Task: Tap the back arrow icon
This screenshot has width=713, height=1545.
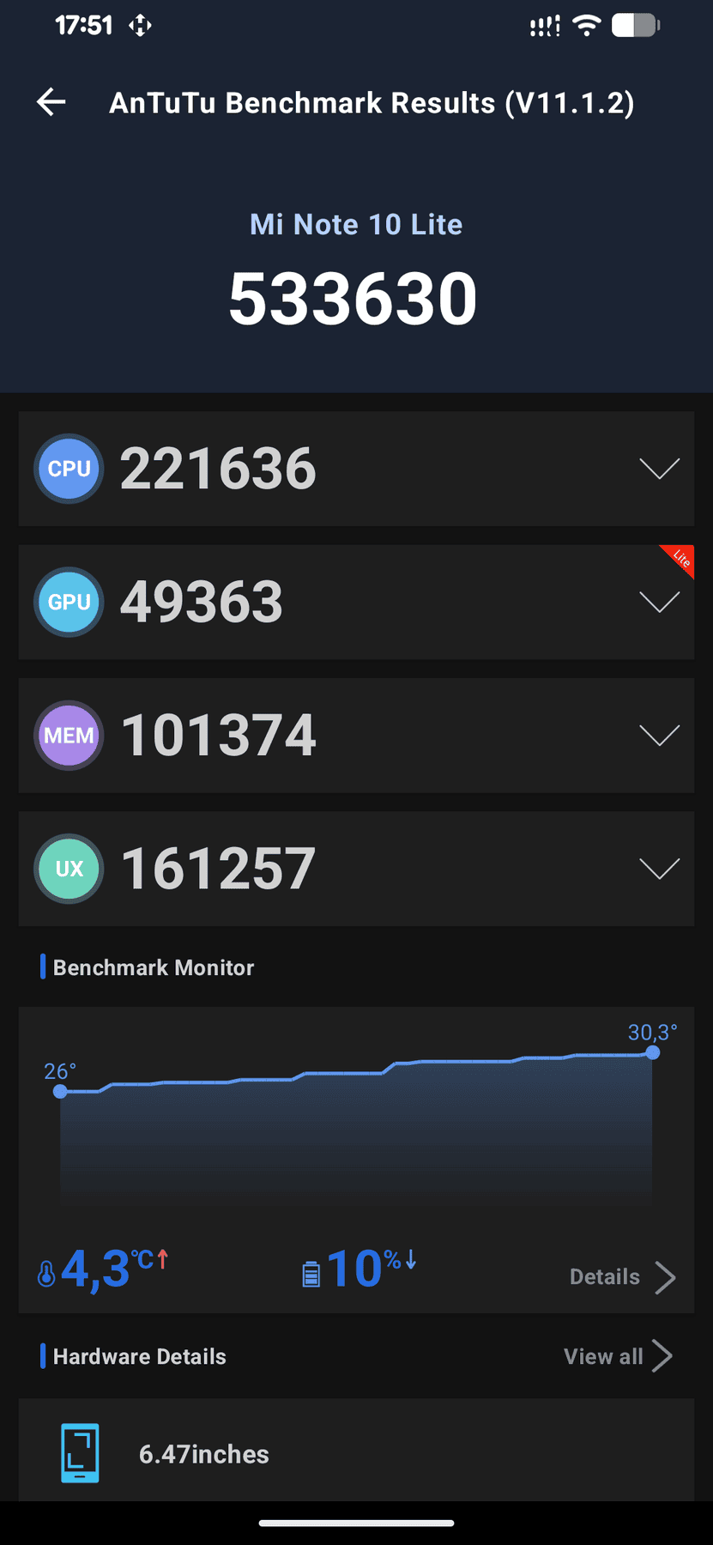Action: tap(51, 102)
